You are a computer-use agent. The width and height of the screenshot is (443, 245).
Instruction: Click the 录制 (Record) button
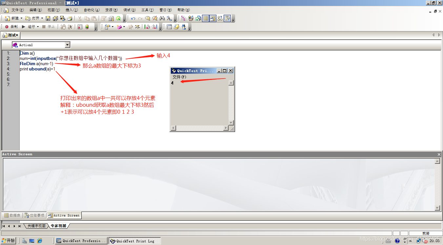pos(11,27)
